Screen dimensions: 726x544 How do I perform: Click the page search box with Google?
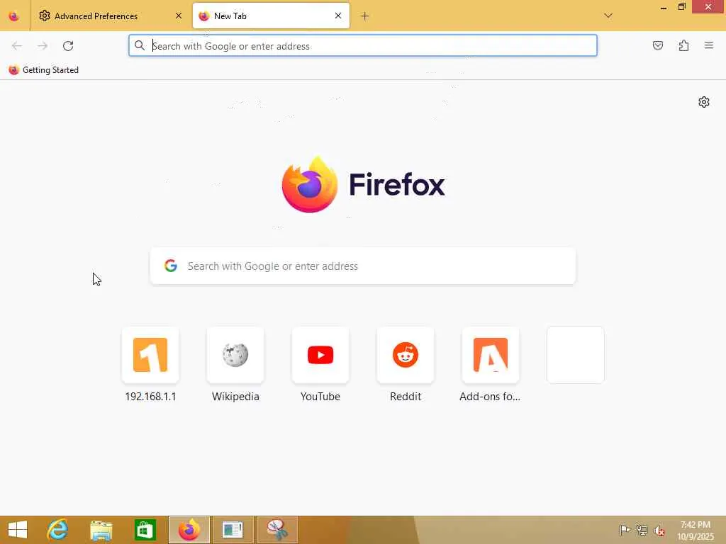[x=363, y=266]
